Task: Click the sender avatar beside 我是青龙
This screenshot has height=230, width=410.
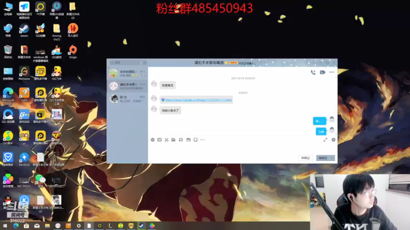Action: 154,84
